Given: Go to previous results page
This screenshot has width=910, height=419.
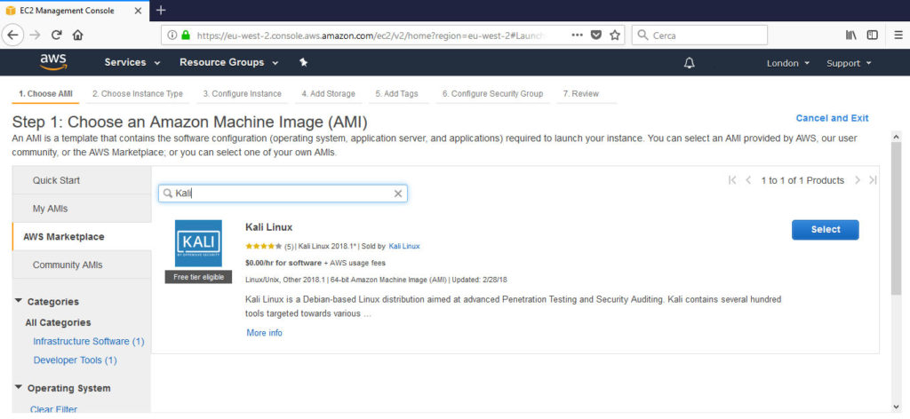Looking at the screenshot, I should click(x=748, y=180).
